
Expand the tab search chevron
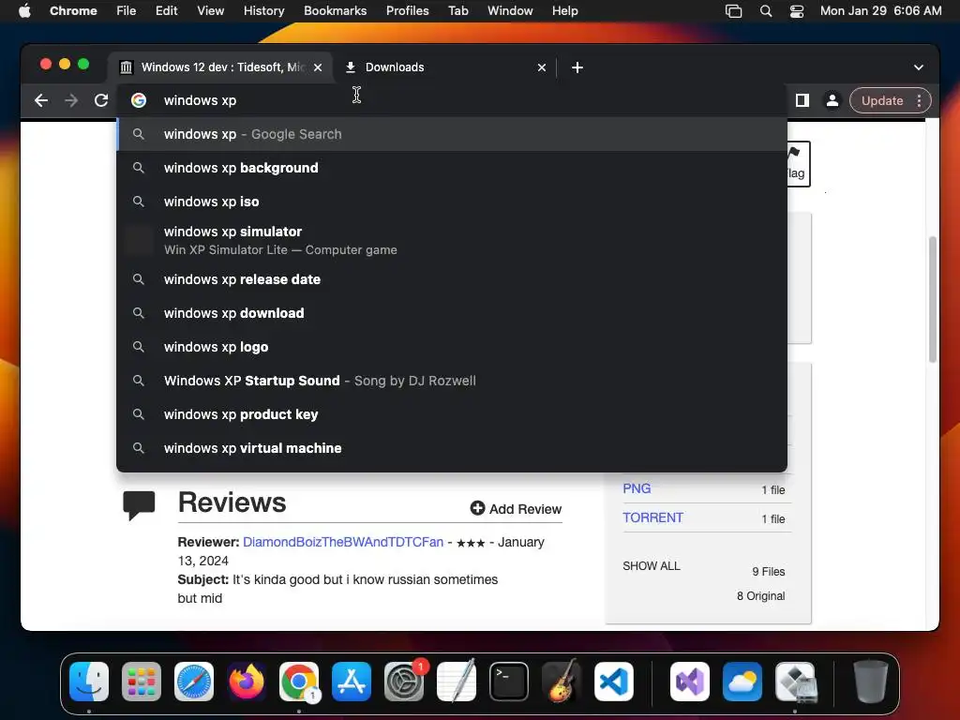(919, 67)
